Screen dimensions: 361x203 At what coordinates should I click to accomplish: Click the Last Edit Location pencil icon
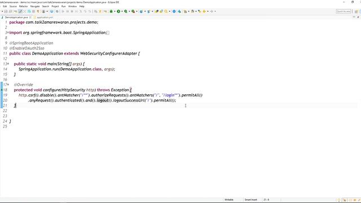click(199, 11)
